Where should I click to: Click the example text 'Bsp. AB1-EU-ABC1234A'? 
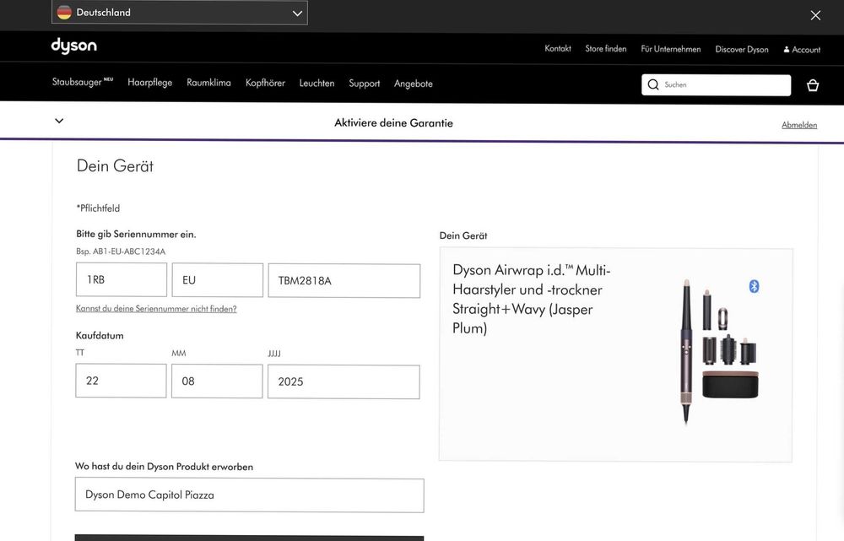(121, 252)
